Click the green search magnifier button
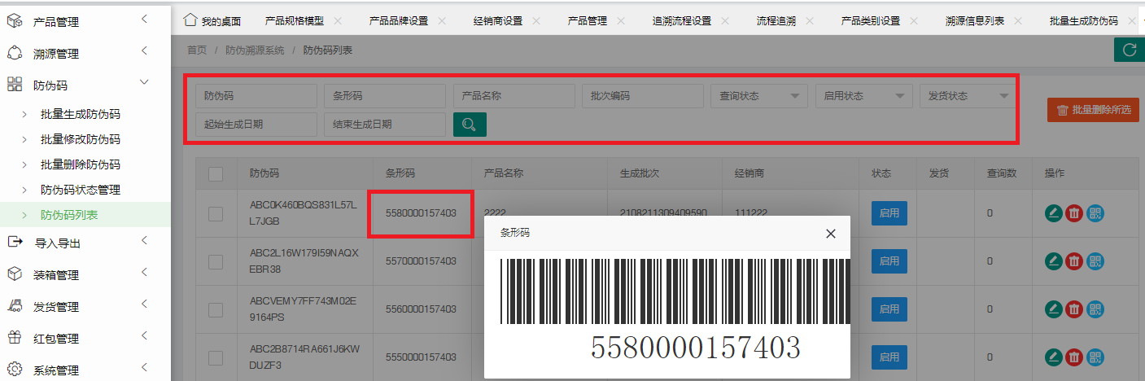The image size is (1145, 381). [x=470, y=125]
